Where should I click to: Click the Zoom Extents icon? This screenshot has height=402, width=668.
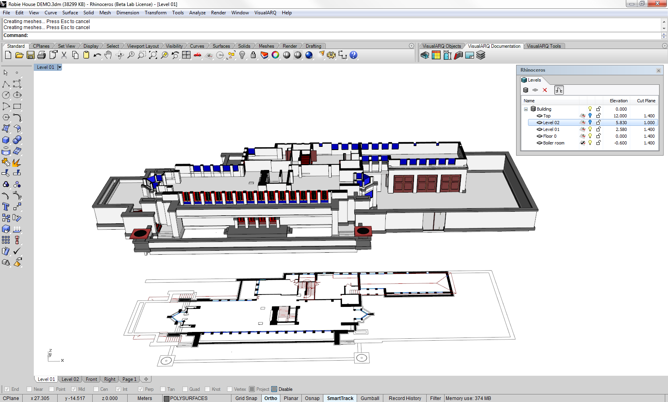153,55
